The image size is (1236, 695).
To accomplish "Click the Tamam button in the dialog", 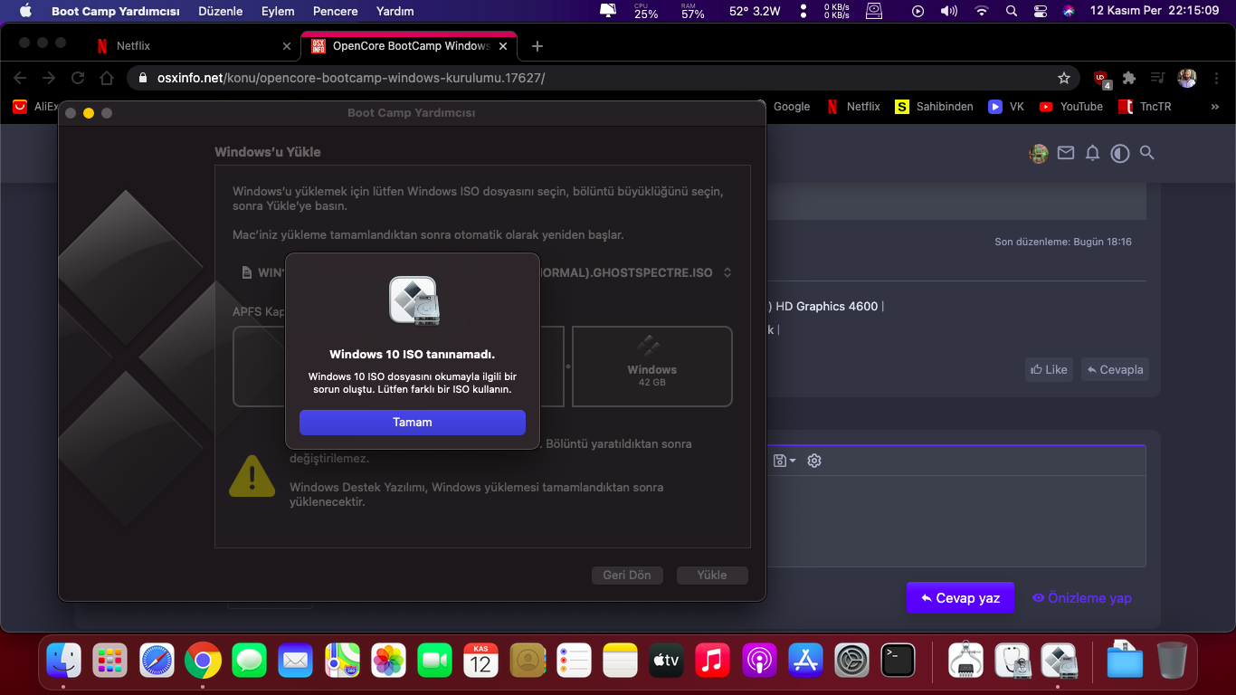I will [x=412, y=423].
